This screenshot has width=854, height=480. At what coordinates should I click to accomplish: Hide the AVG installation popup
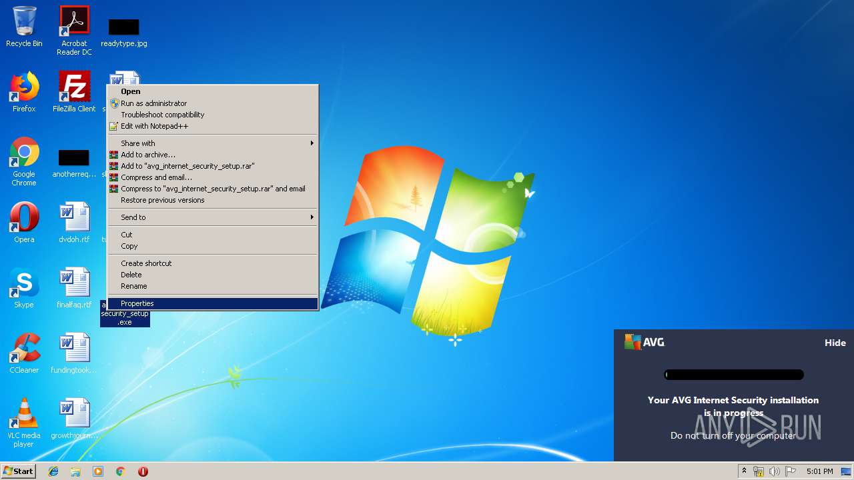pos(835,343)
